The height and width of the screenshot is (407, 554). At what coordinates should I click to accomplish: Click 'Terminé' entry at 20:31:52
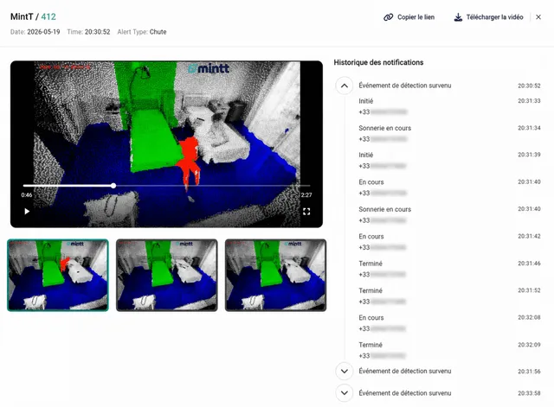(370, 290)
